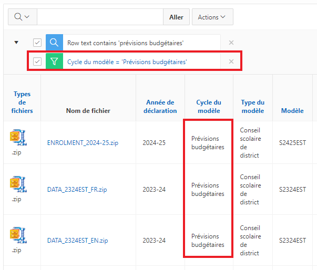The image size is (317, 270).
Task: Collapse the filters list triangle
Action: pos(16,43)
